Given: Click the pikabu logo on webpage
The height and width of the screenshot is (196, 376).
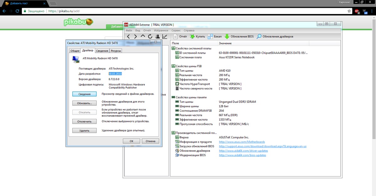Looking at the screenshot, I should [x=78, y=22].
